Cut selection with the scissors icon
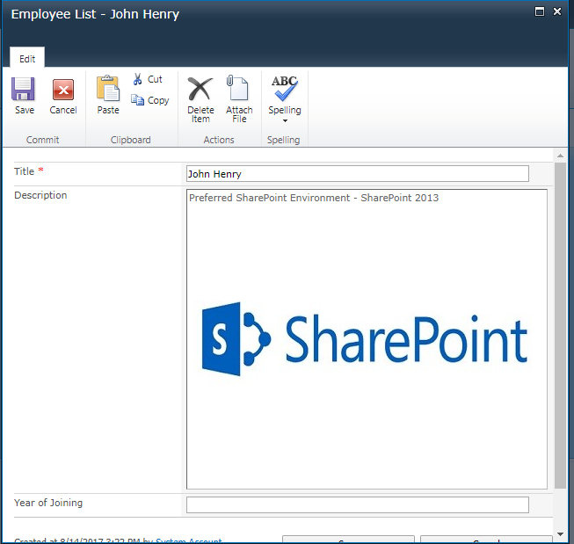This screenshot has width=574, height=544. (137, 79)
